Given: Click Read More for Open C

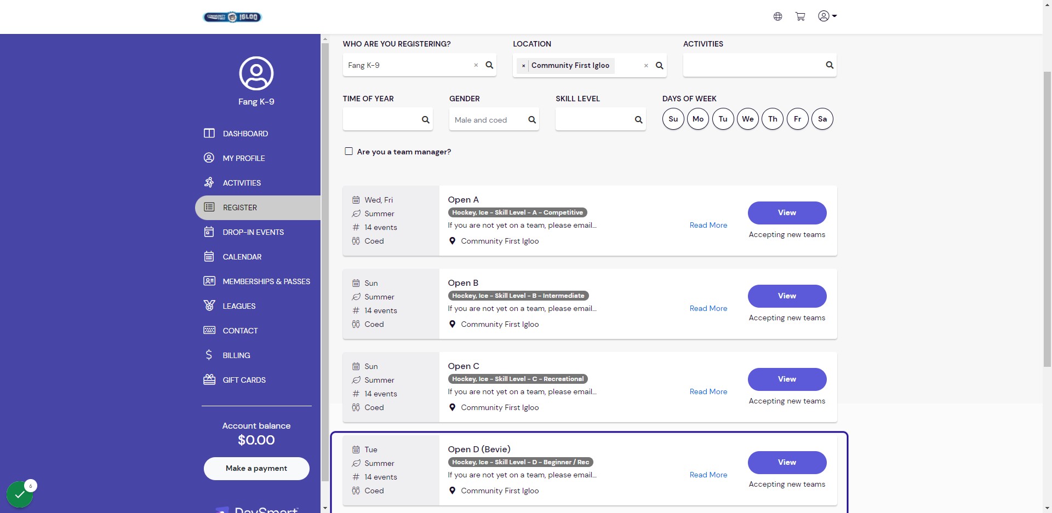Looking at the screenshot, I should point(708,391).
